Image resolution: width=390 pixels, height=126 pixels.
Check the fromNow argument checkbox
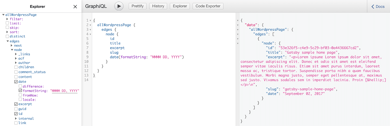(x=20, y=95)
